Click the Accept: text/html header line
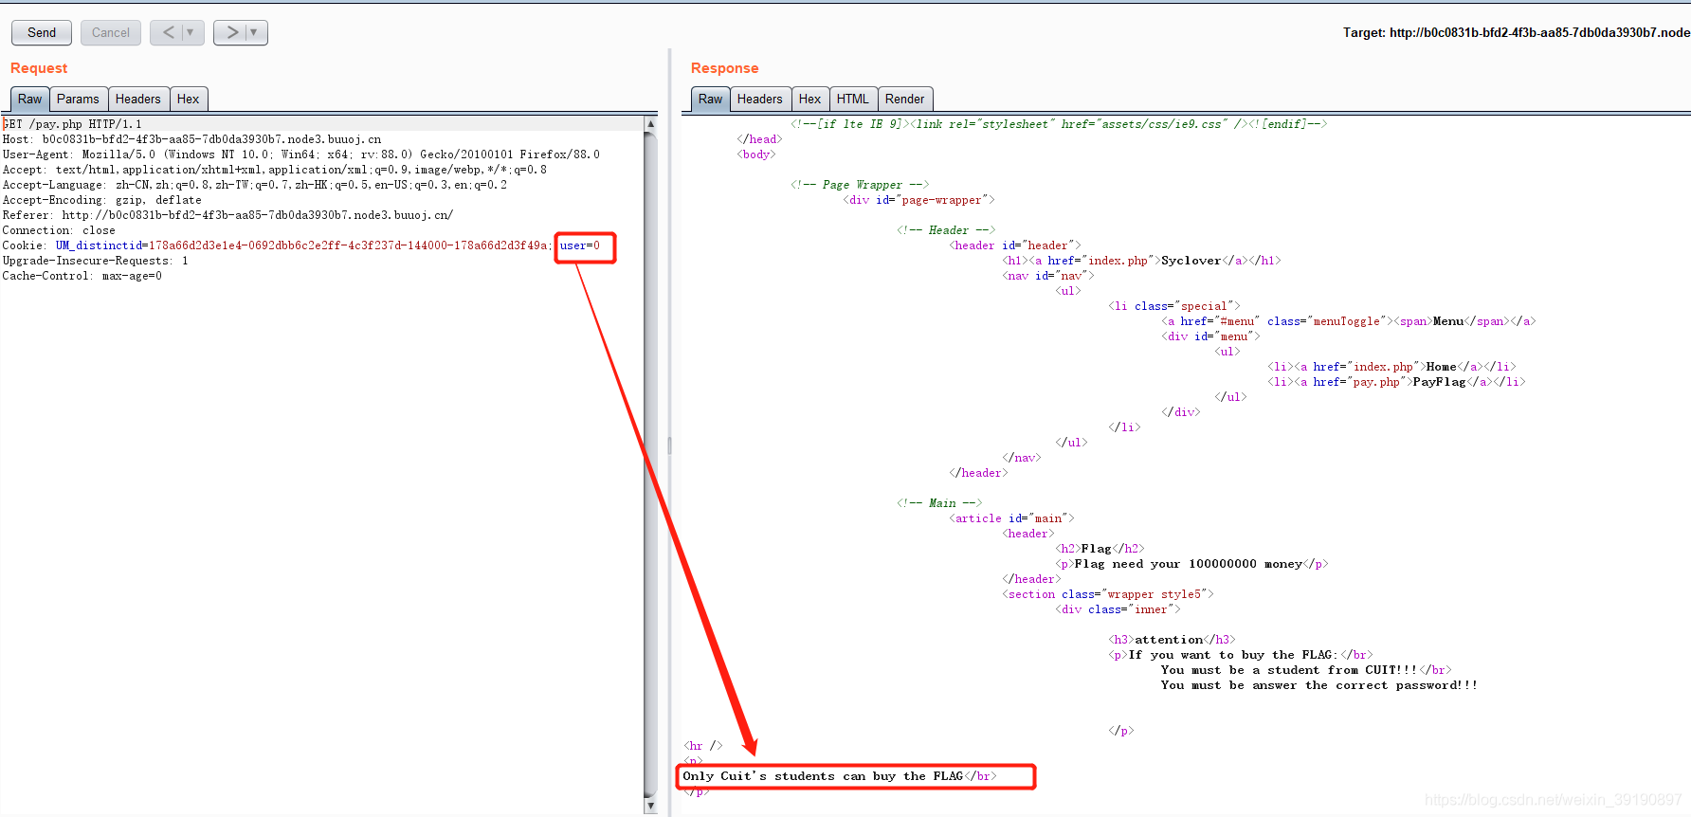 (274, 170)
